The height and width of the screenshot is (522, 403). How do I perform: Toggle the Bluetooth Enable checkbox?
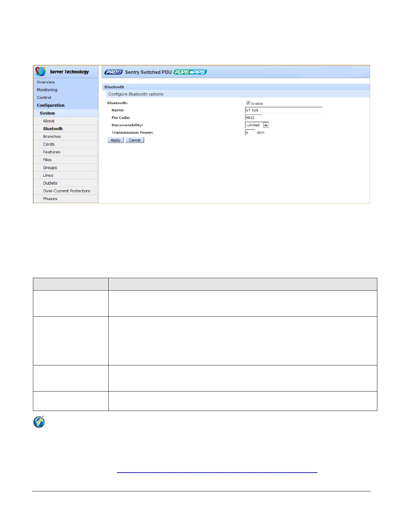click(x=248, y=103)
